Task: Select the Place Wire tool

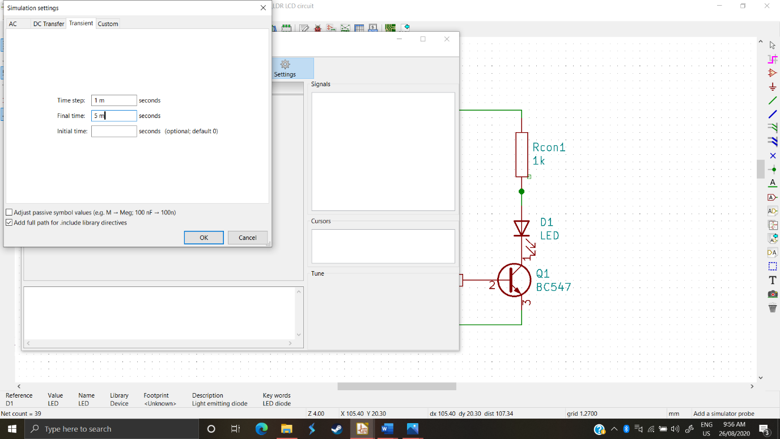Action: point(772,100)
